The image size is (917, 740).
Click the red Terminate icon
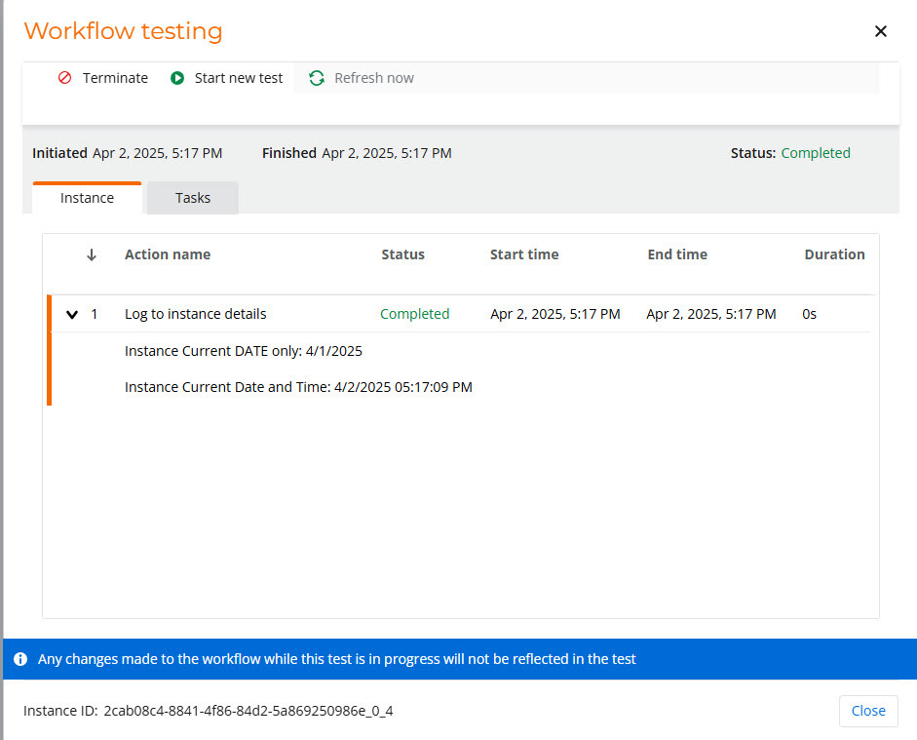click(x=65, y=78)
